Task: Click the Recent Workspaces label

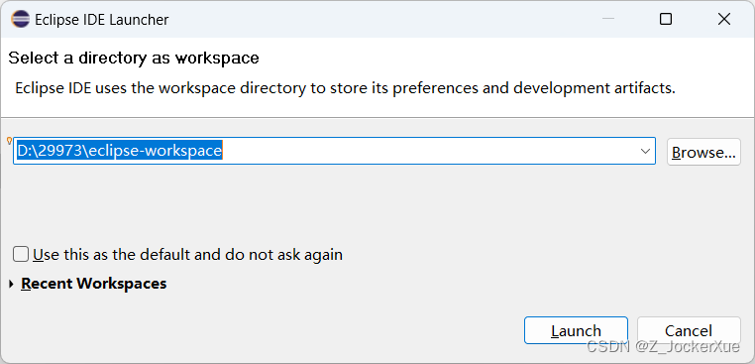Action: pyautogui.click(x=94, y=284)
